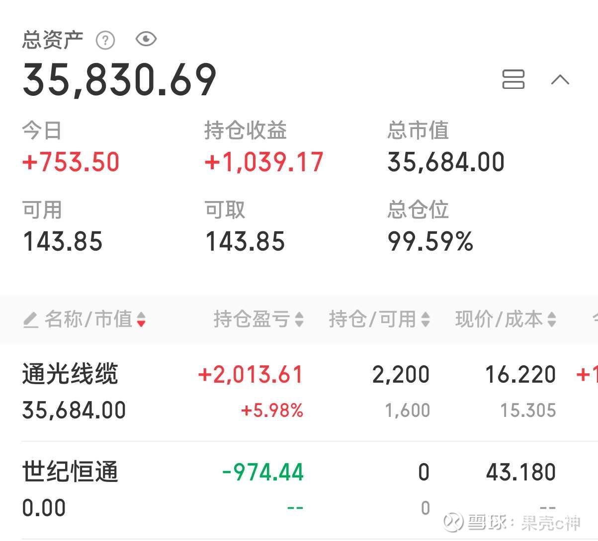The image size is (598, 541).
Task: Tap the 可取 amount 143.85
Action: click(x=245, y=242)
